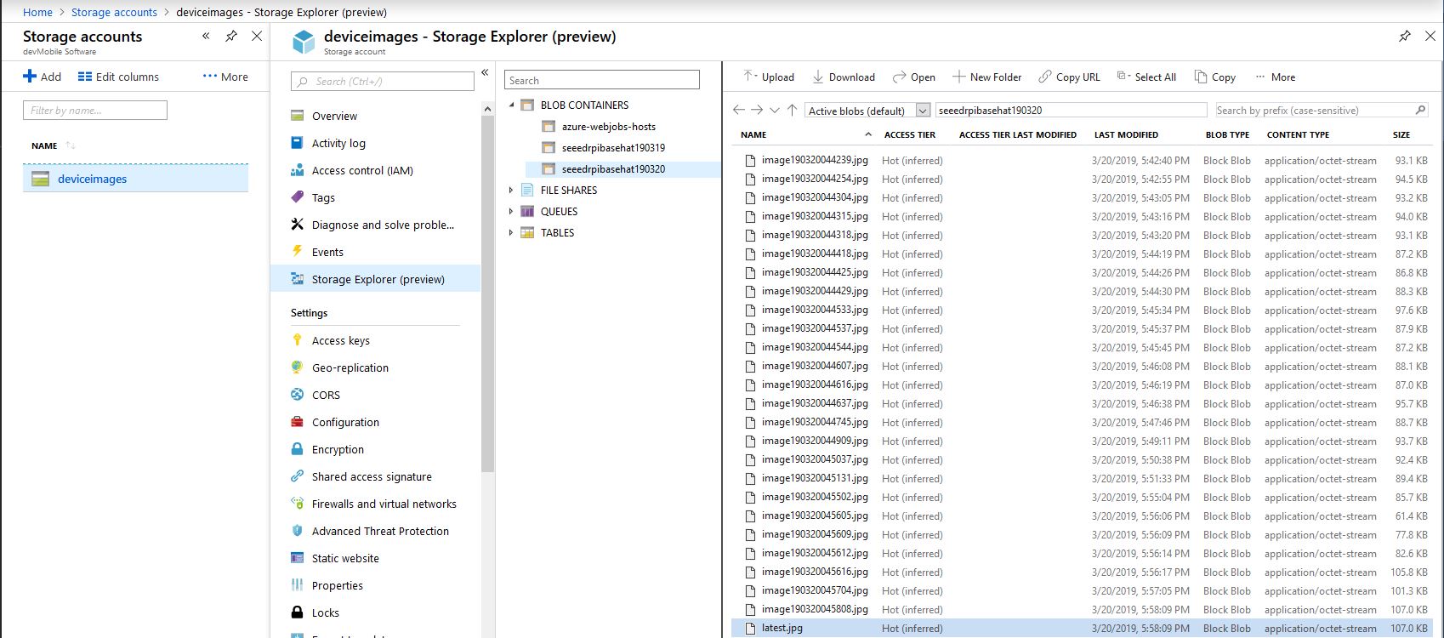Open the Active blobs dropdown
The width and height of the screenshot is (1444, 638).
point(923,111)
